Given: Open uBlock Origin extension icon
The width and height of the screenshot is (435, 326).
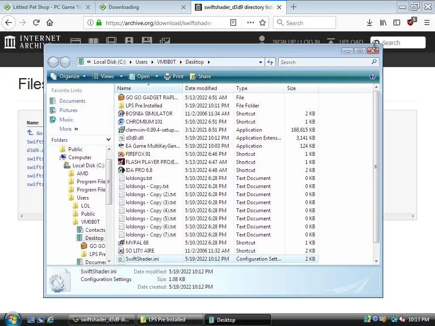Looking at the screenshot, I should (x=411, y=22).
